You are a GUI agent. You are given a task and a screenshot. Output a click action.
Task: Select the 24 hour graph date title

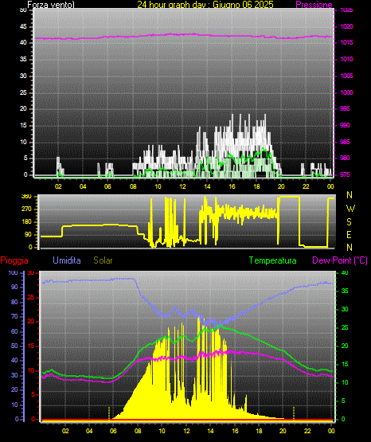pos(205,5)
